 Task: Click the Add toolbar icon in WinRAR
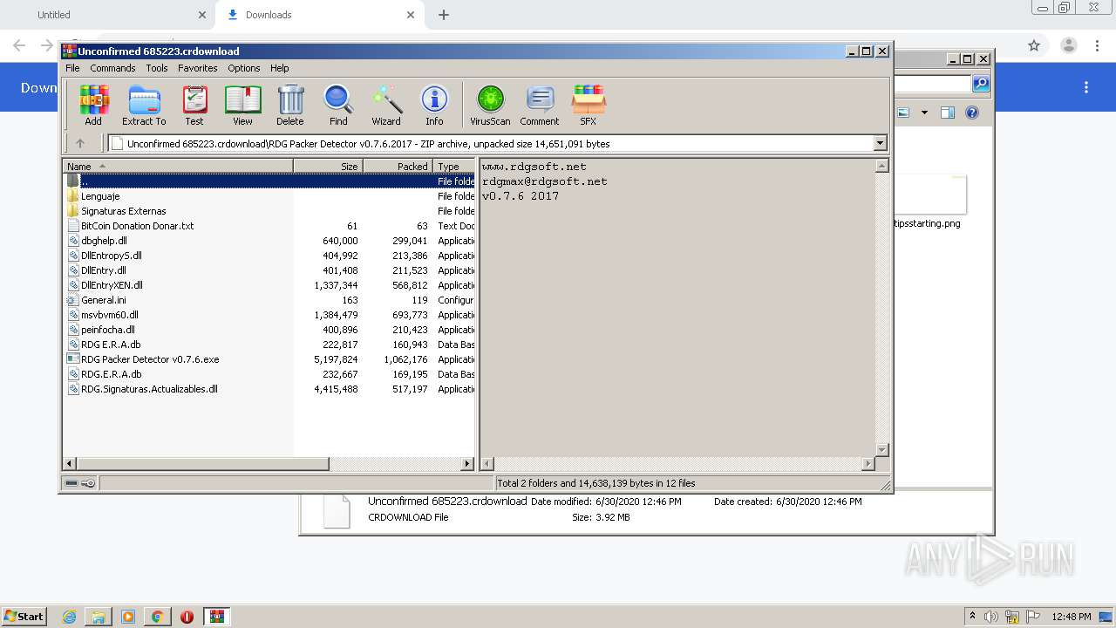click(93, 105)
